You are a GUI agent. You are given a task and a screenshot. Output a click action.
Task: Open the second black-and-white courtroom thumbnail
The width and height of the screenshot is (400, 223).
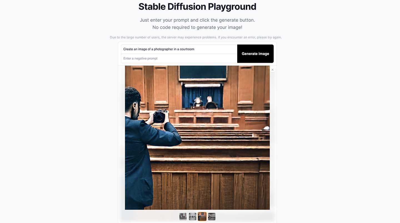coord(192,216)
